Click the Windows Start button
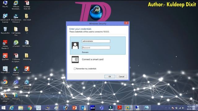The height and width of the screenshot is (111, 198). [3, 108]
